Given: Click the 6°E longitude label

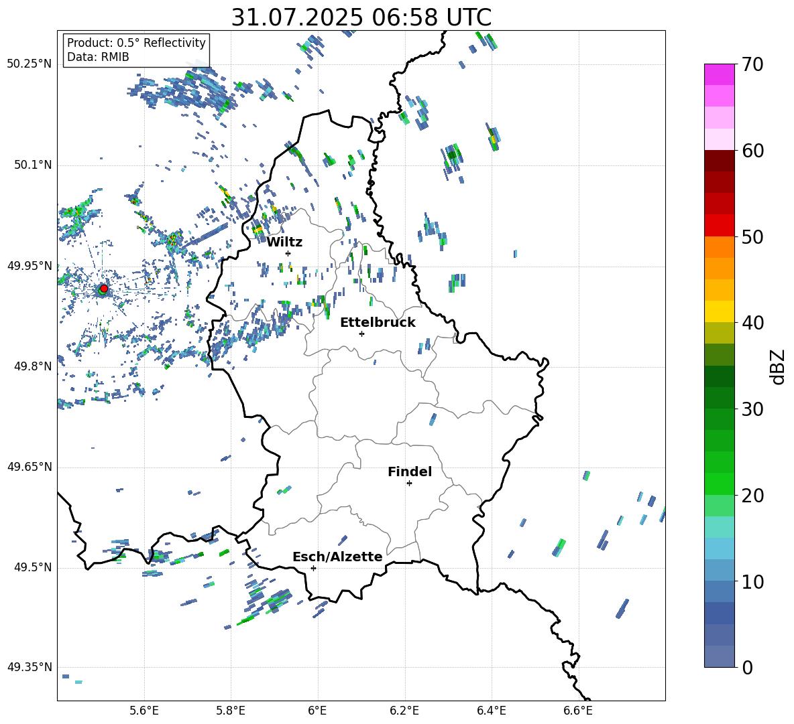Looking at the screenshot, I should [x=317, y=711].
